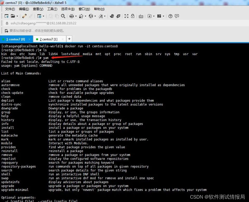Open the 查看(V) menu

[38, 9]
